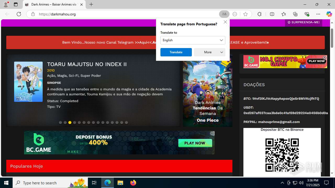Open Task View on taskbar
Viewport: 335px width, 188px height.
click(x=94, y=183)
